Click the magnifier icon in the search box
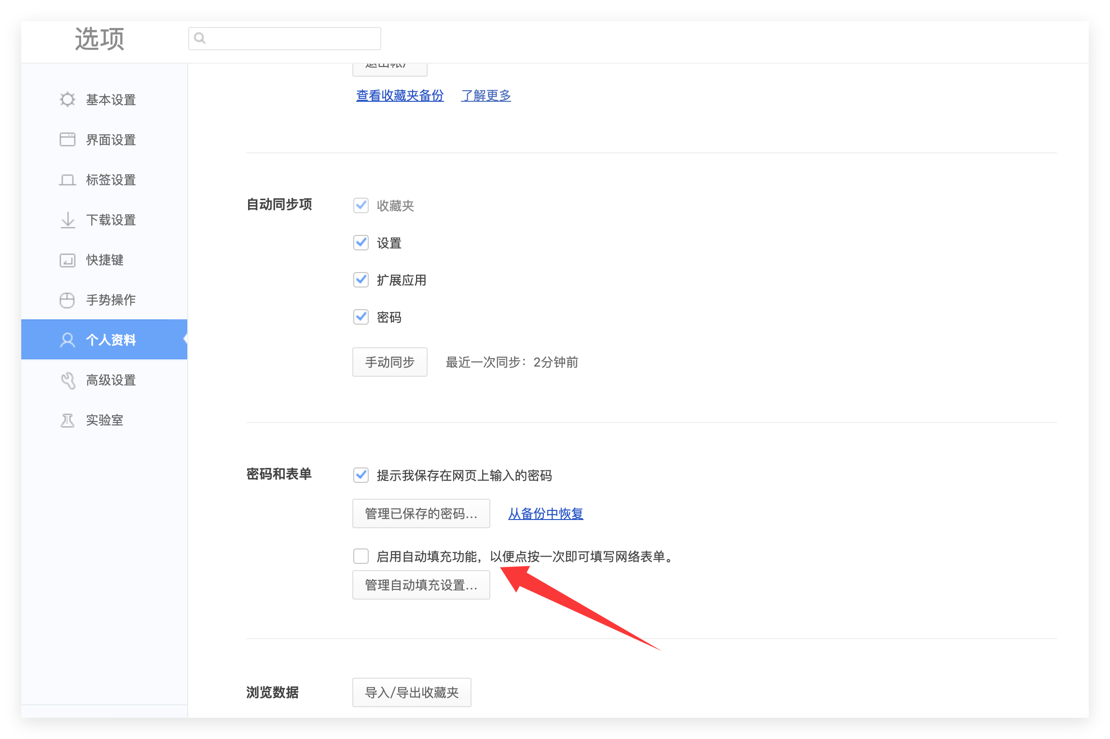 [200, 38]
